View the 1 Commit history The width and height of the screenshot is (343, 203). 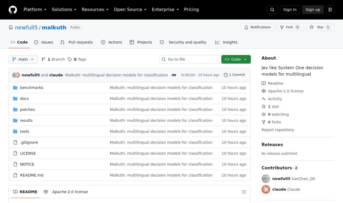coord(234,75)
